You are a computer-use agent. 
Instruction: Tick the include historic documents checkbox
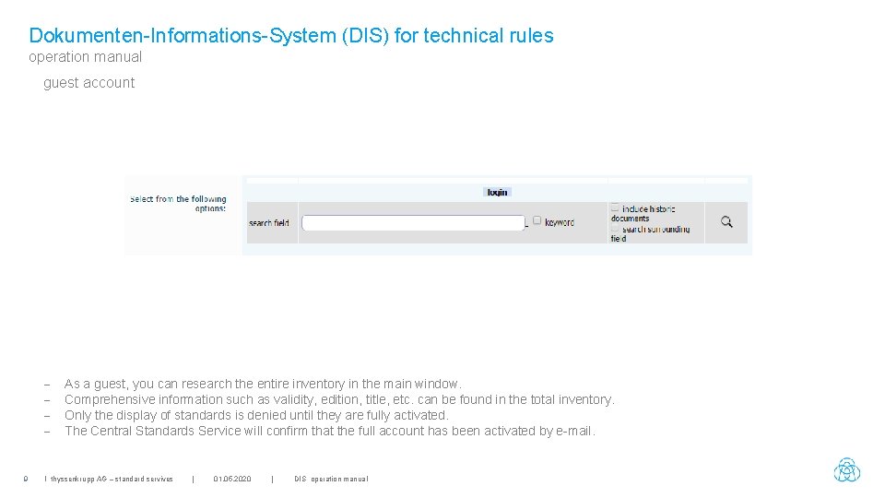click(x=615, y=207)
